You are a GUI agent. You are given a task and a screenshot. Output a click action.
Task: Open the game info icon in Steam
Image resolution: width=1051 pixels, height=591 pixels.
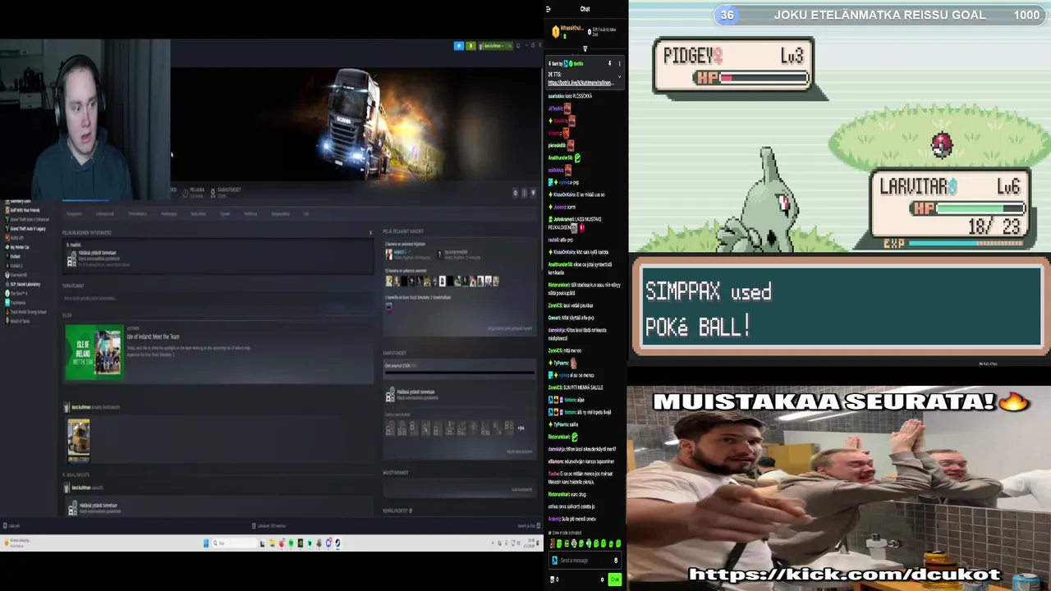(524, 193)
